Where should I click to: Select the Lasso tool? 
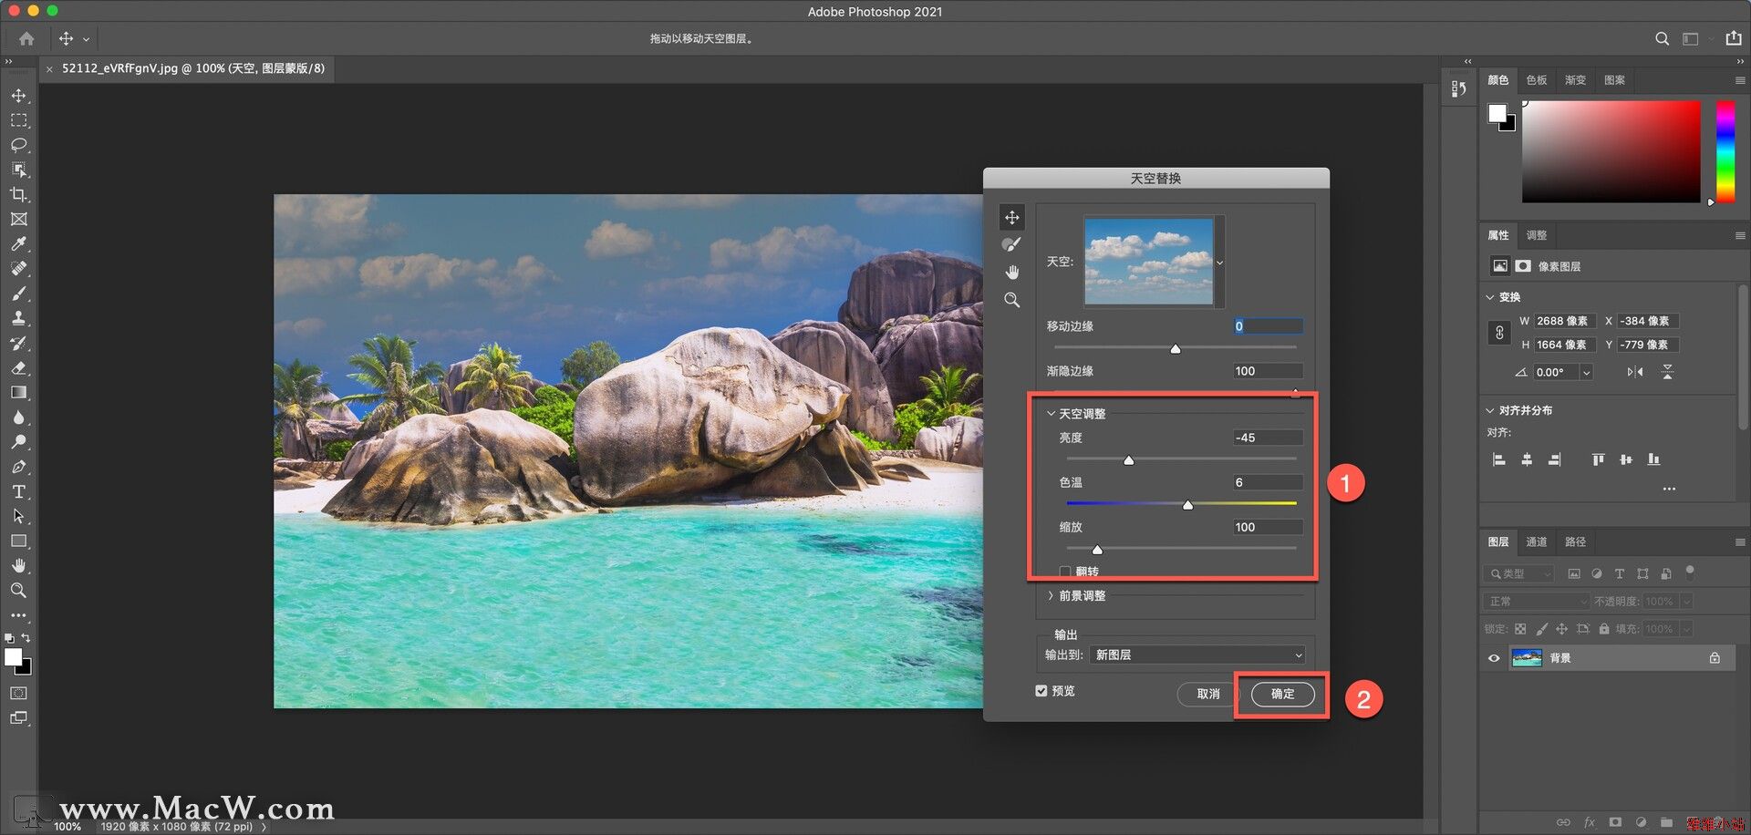[x=18, y=145]
